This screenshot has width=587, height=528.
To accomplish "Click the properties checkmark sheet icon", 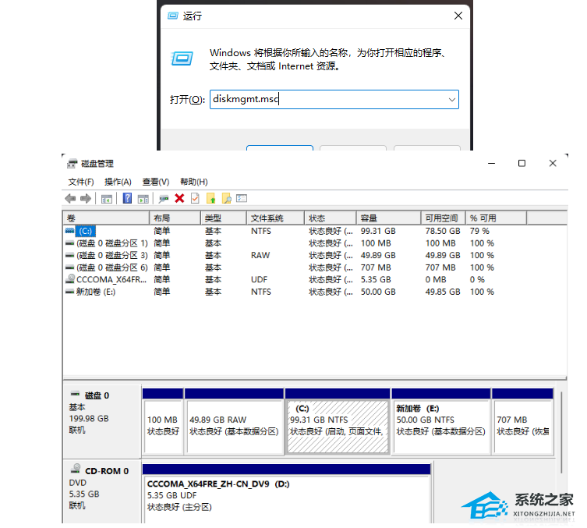I will click(195, 199).
